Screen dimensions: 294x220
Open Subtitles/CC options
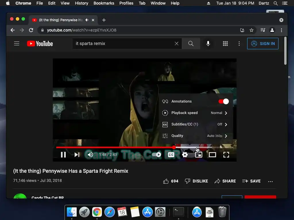[x=196, y=124]
